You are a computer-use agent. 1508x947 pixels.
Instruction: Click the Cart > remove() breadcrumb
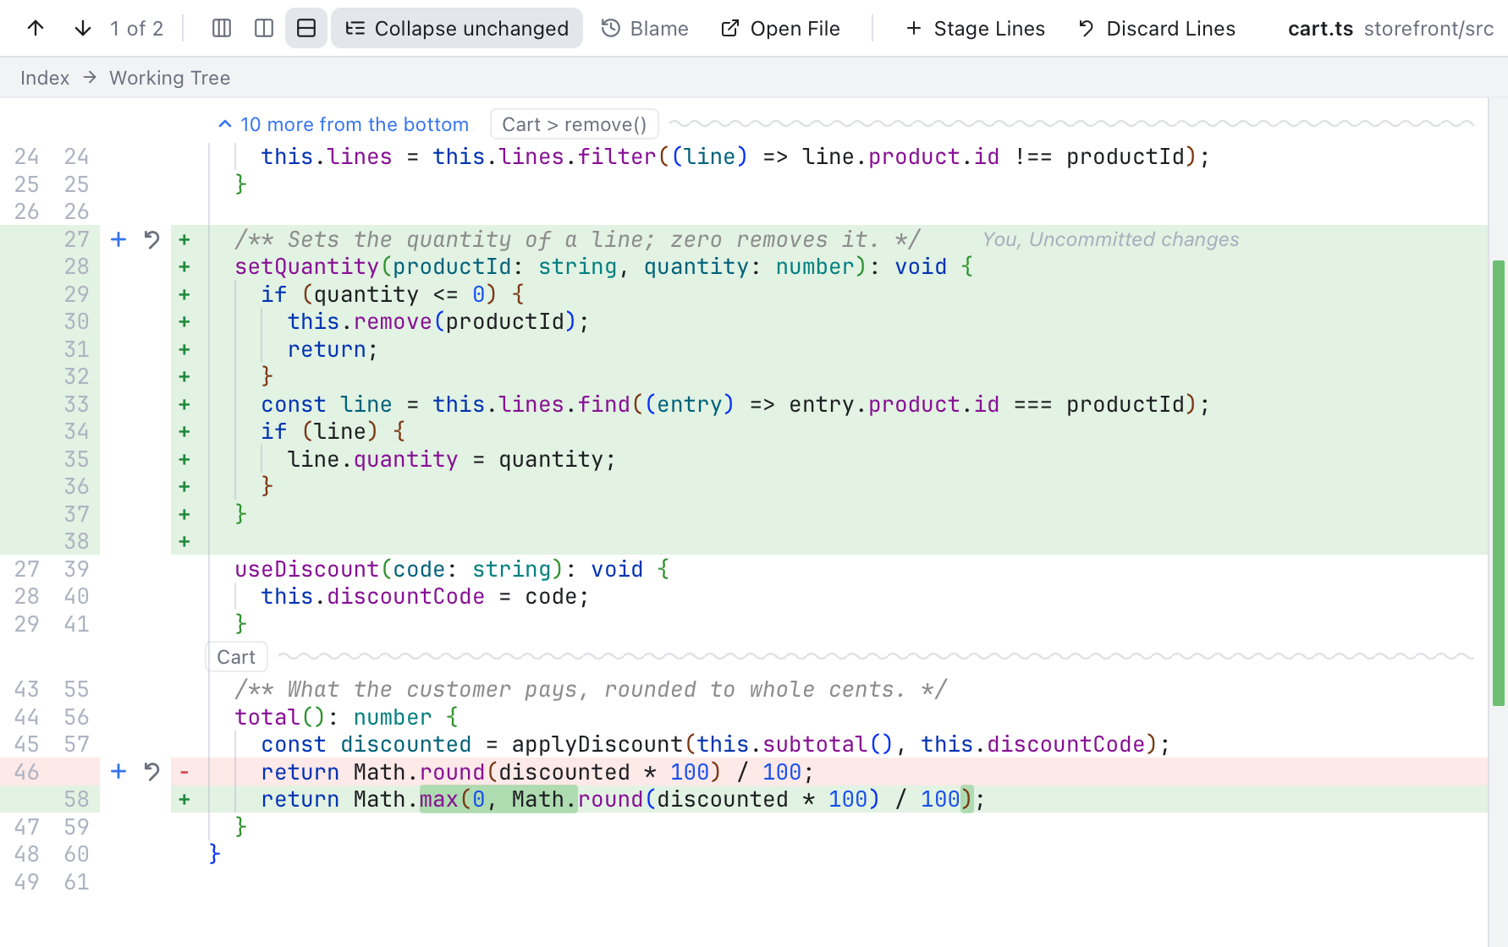pos(575,124)
